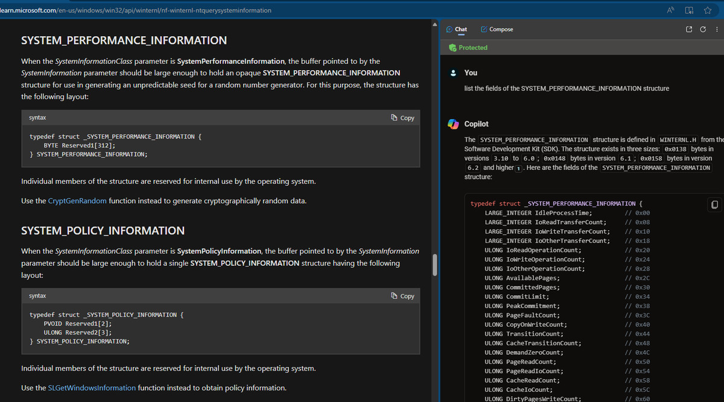Screen dimensions: 724x402
Task: Click the Copilot refresh icon
Action: point(703,29)
